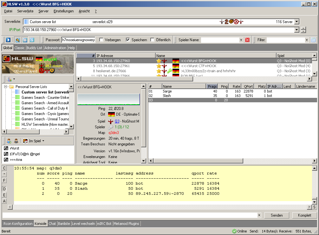
Task: Open the Serverliste dropdown
Action: coord(296,22)
